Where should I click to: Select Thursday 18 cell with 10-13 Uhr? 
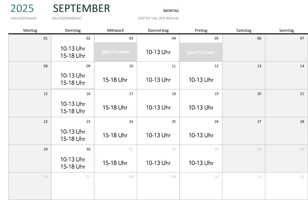pos(158,108)
